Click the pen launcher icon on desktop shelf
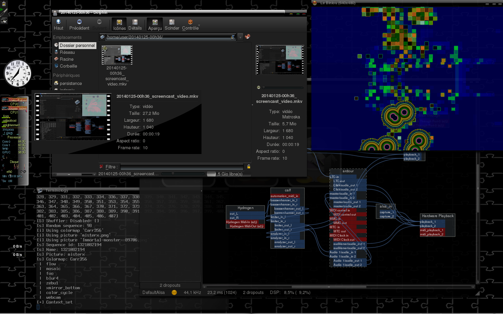 (4, 12)
